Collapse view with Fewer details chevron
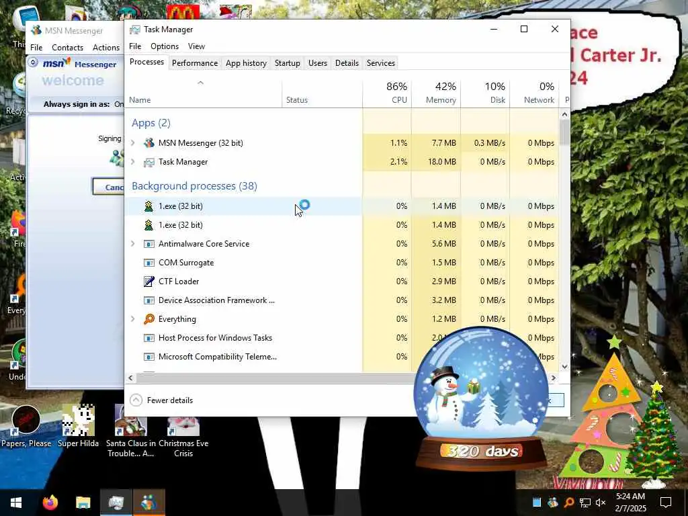The width and height of the screenshot is (688, 516). (136, 400)
